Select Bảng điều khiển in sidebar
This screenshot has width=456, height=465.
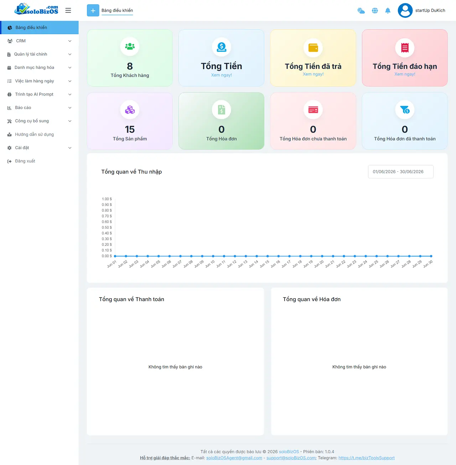(x=39, y=27)
